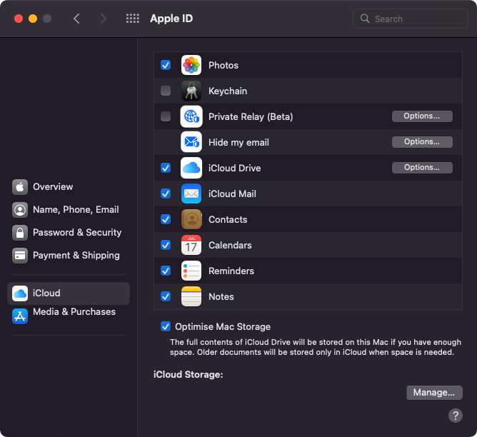The image size is (477, 437).
Task: Open Media & Purchases section
Action: [x=69, y=316]
